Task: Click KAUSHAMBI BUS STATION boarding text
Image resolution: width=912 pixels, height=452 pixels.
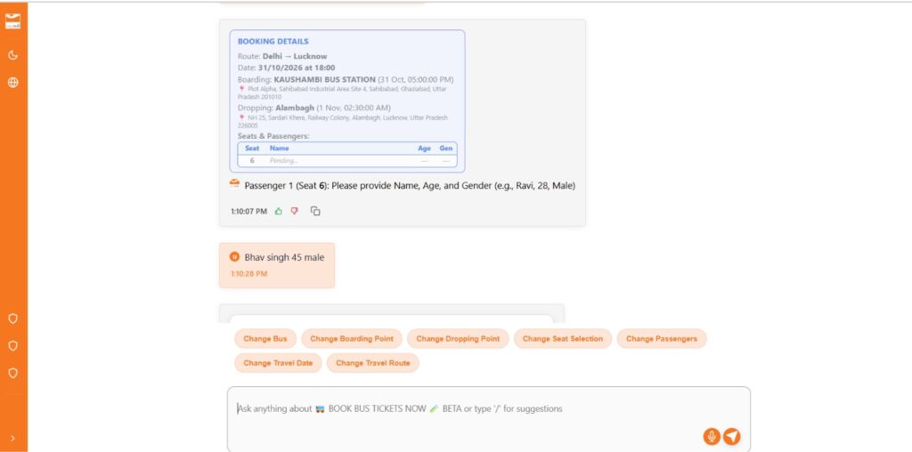Action: (x=324, y=79)
